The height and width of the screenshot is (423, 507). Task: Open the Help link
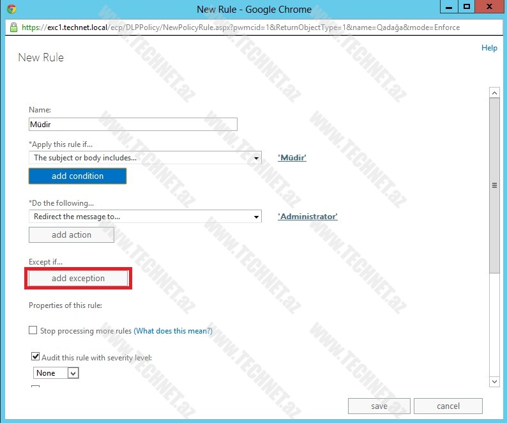(x=488, y=48)
